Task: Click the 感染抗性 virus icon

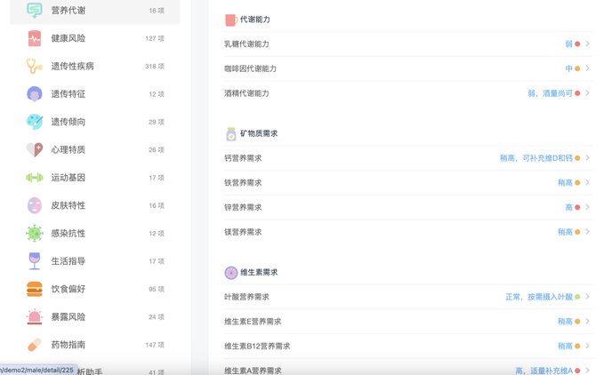Action: 34,233
